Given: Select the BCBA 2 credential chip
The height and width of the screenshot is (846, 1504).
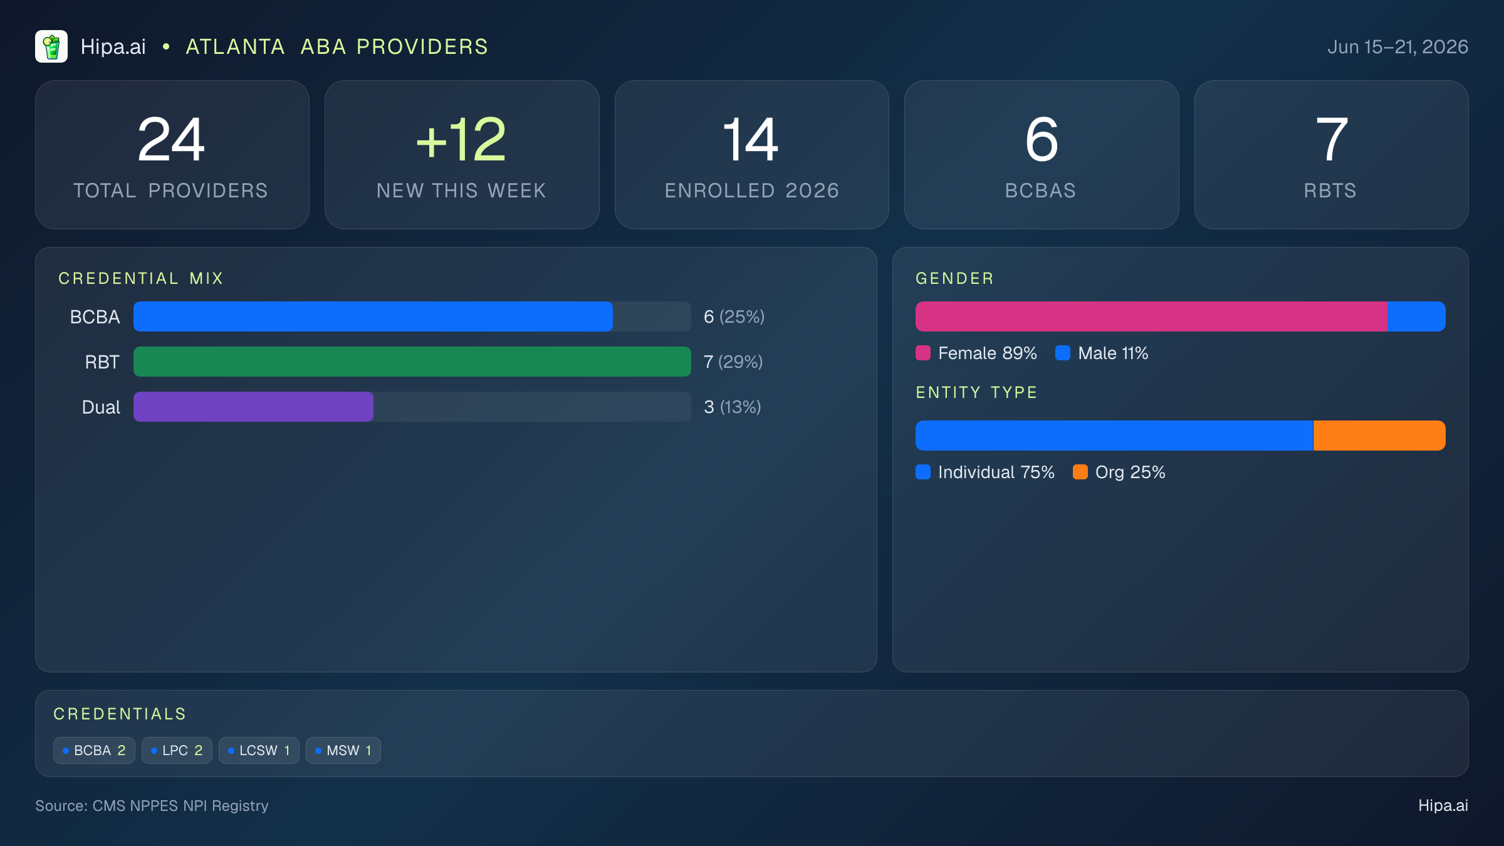Looking at the screenshot, I should tap(94, 750).
